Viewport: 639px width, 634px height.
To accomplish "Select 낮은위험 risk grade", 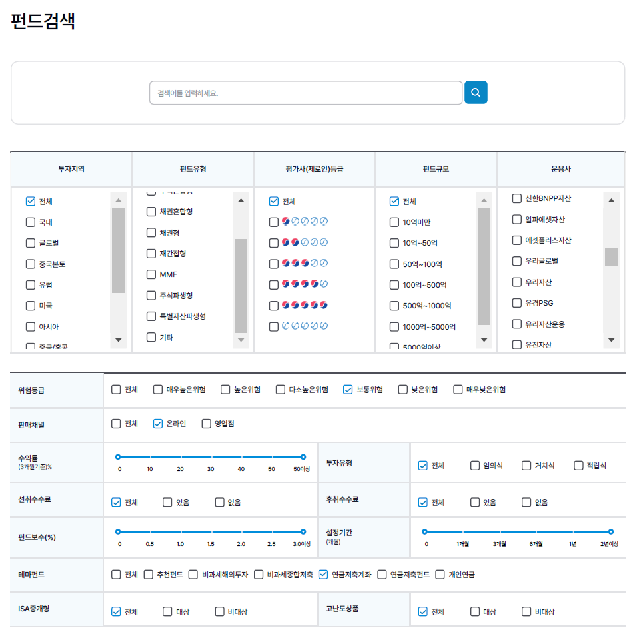I will [403, 390].
